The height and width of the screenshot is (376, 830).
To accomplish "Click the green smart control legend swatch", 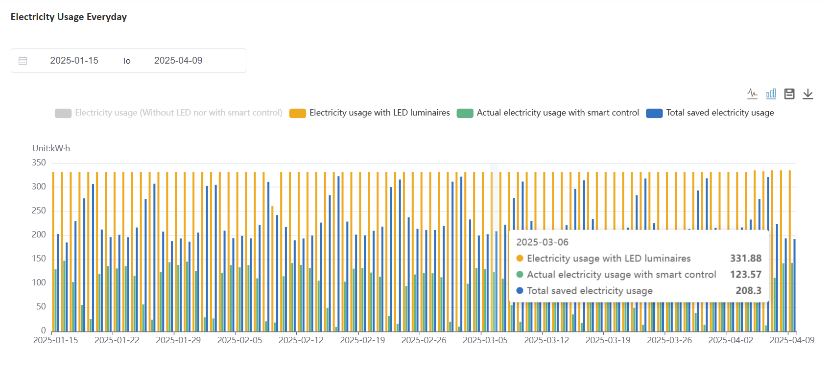I will (465, 113).
